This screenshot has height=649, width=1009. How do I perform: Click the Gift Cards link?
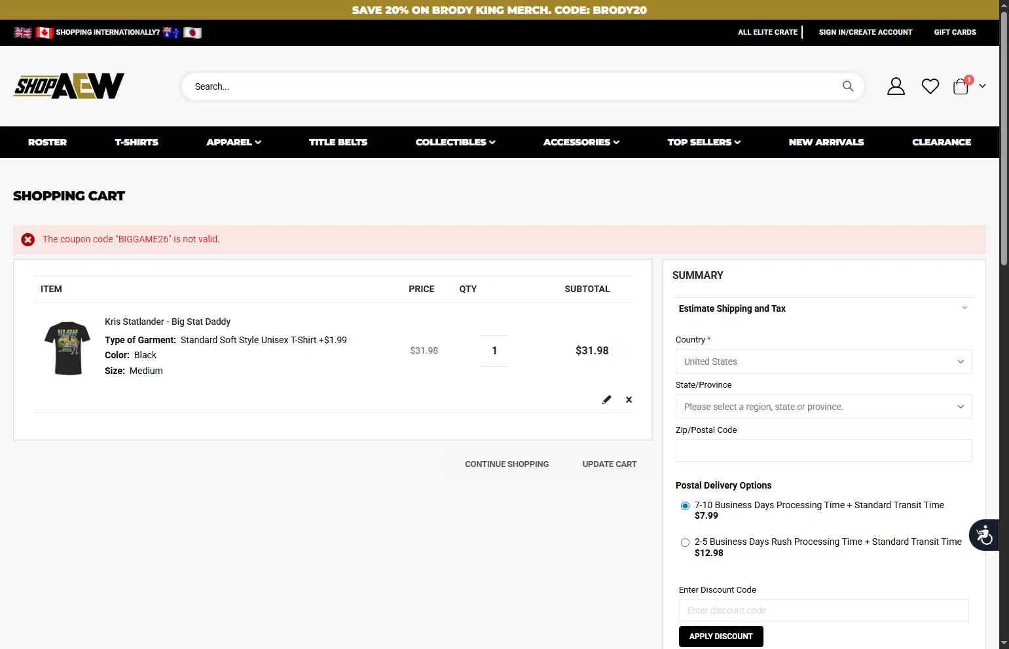tap(955, 32)
